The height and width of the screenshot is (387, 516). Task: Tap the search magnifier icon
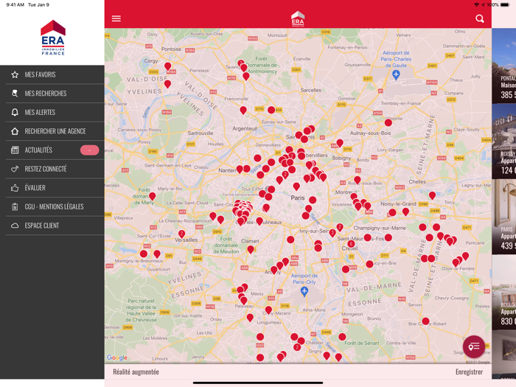click(x=480, y=18)
